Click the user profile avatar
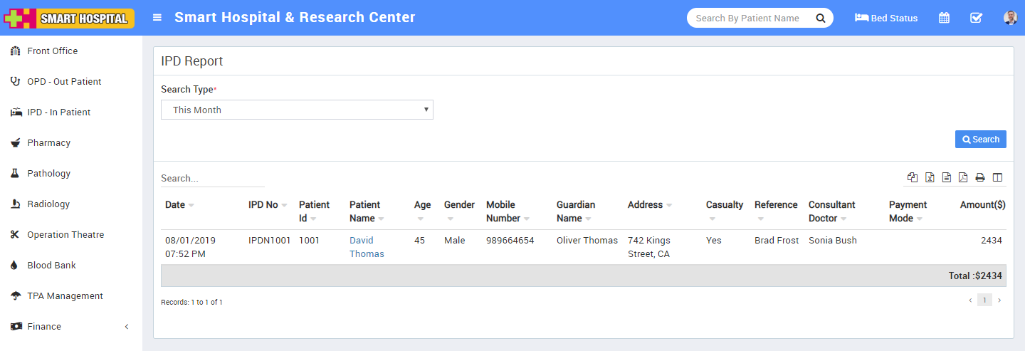 coord(1010,18)
